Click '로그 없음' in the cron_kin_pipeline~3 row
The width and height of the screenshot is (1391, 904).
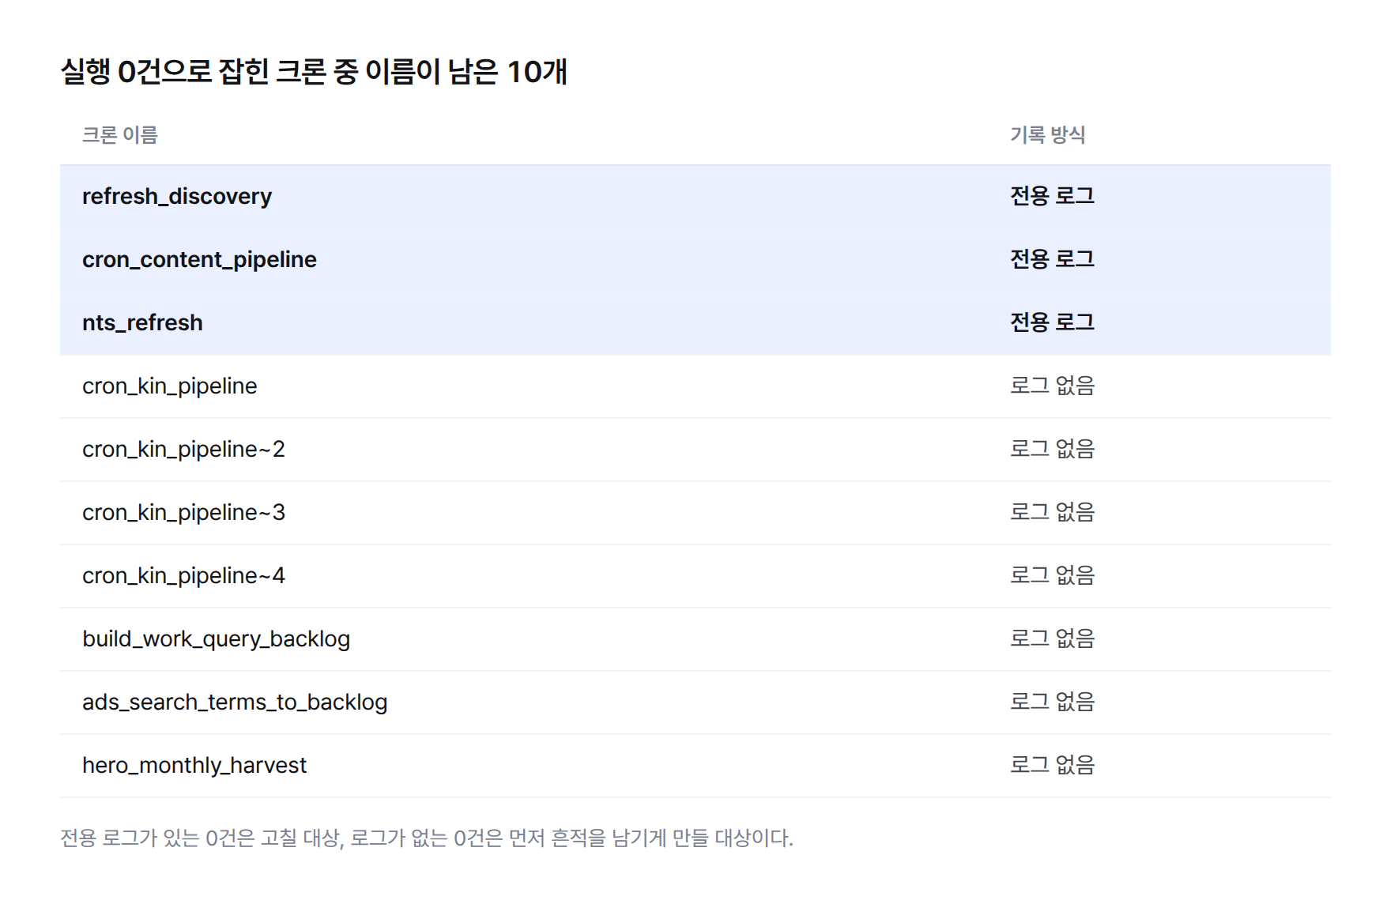coord(1052,512)
